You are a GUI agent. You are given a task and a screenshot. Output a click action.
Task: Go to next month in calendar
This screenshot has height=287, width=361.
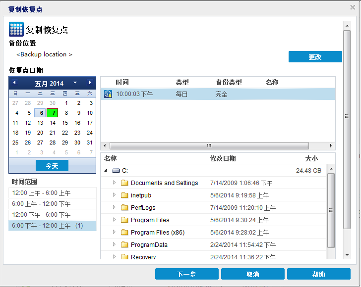tap(90, 83)
